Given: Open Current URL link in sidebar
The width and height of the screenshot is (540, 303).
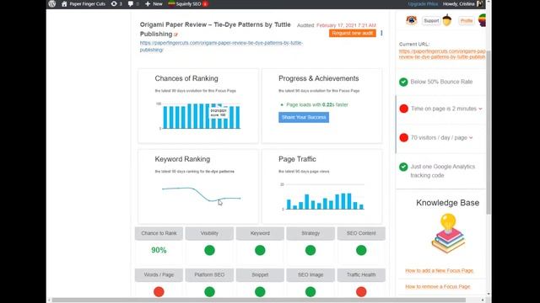Looking at the screenshot, I should (x=442, y=54).
